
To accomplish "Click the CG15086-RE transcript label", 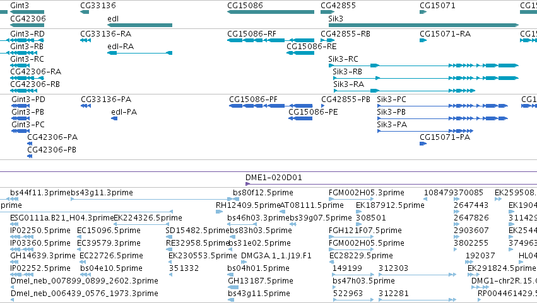I will point(311,47).
